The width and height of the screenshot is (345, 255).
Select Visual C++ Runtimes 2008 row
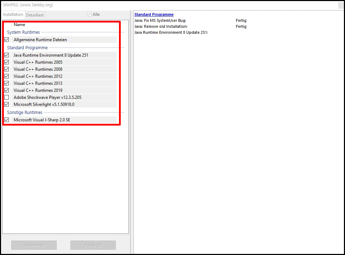click(x=64, y=69)
